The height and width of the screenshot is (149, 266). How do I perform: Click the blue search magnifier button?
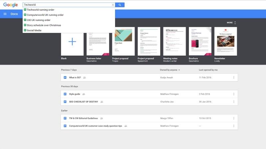coord(120,5)
